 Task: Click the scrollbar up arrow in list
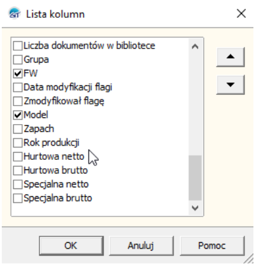point(195,47)
